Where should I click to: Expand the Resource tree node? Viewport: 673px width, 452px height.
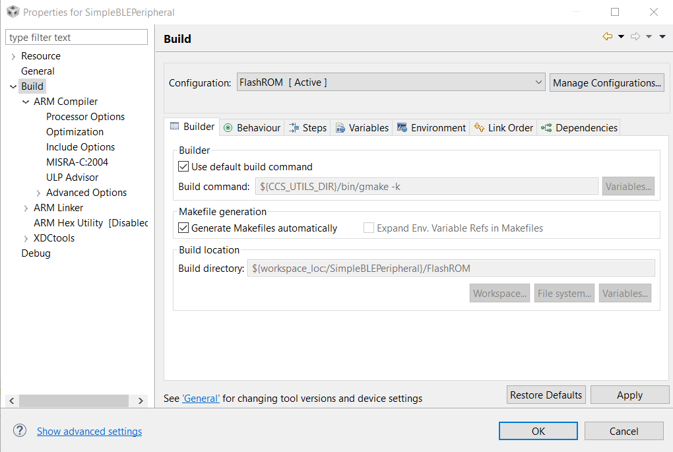pyautogui.click(x=13, y=56)
